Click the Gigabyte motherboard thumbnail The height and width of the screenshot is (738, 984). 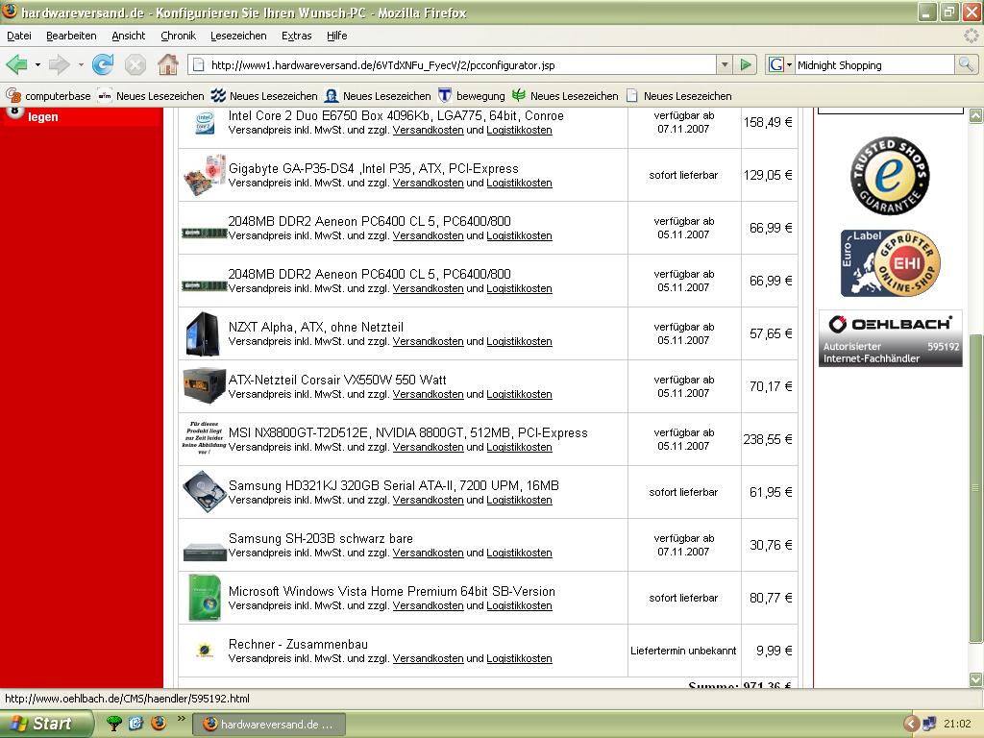click(x=204, y=175)
